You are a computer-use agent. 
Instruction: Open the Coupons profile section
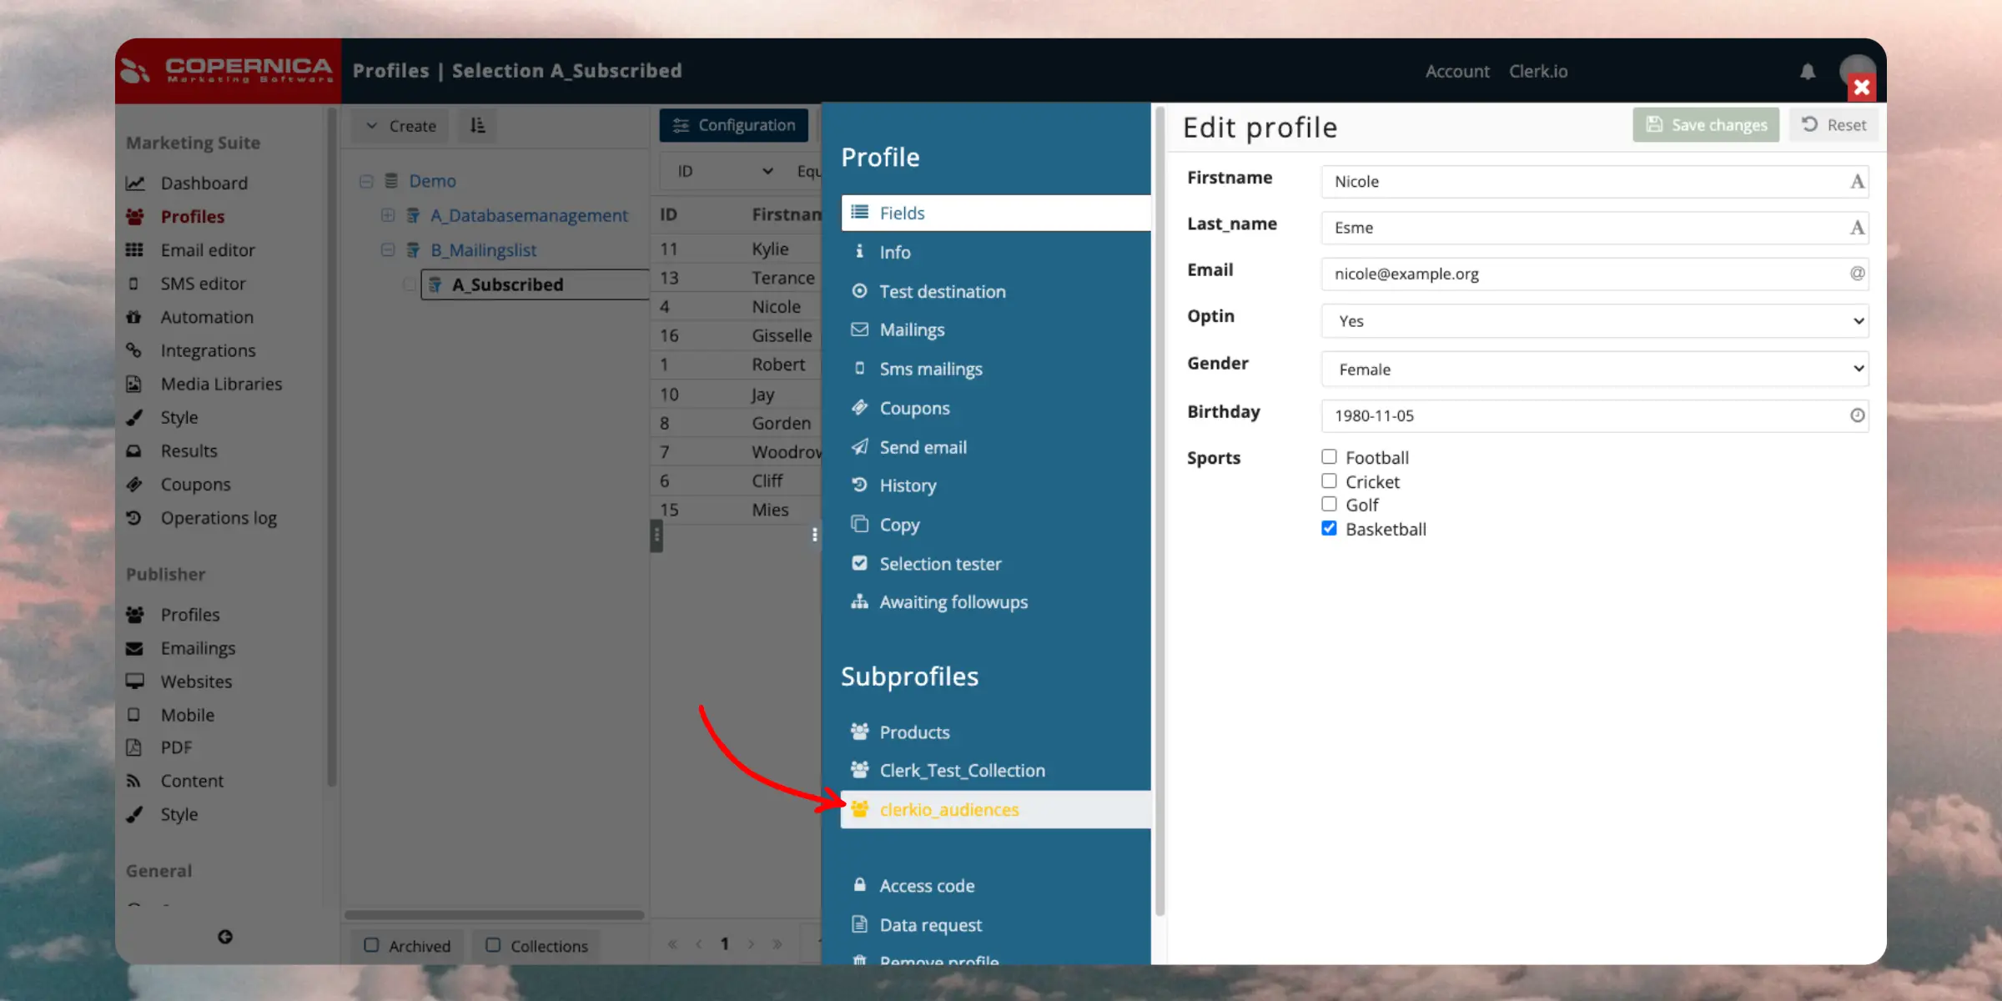point(914,408)
